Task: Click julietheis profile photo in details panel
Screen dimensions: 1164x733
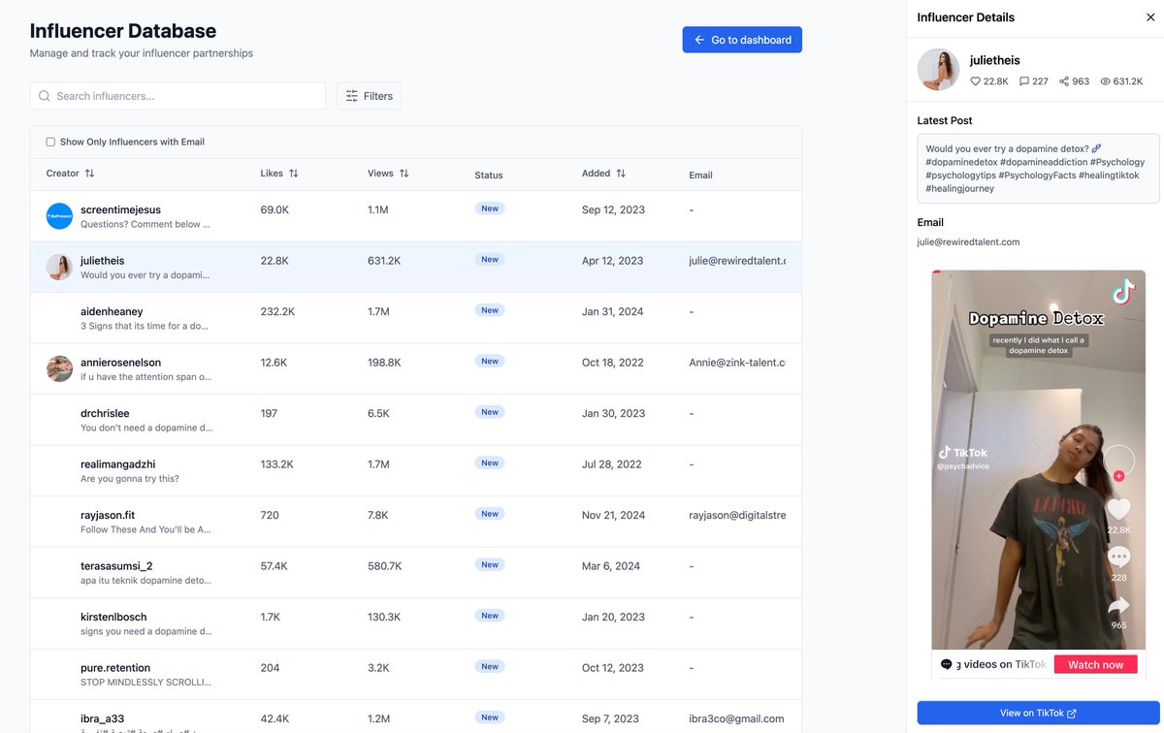Action: tap(938, 70)
